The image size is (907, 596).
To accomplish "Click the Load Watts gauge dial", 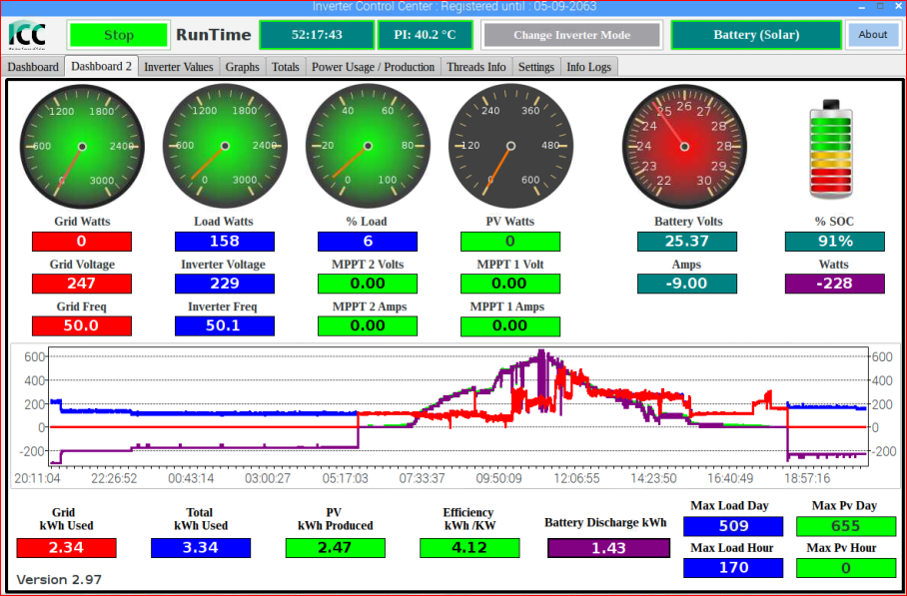I will (x=225, y=146).
